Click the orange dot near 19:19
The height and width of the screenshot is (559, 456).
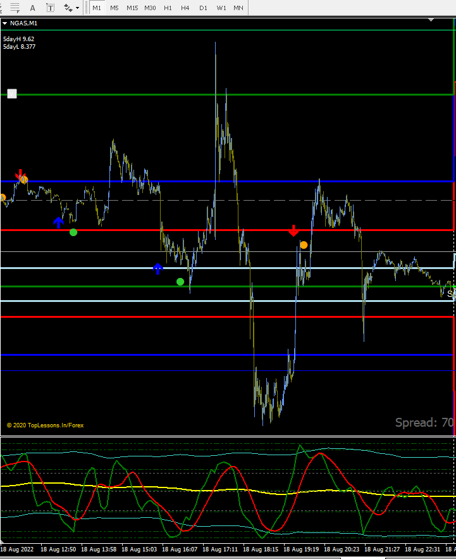304,245
